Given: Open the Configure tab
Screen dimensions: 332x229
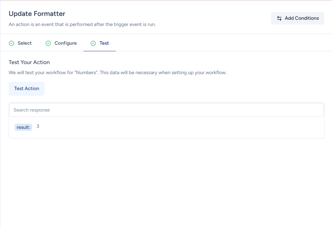Looking at the screenshot, I should point(65,43).
